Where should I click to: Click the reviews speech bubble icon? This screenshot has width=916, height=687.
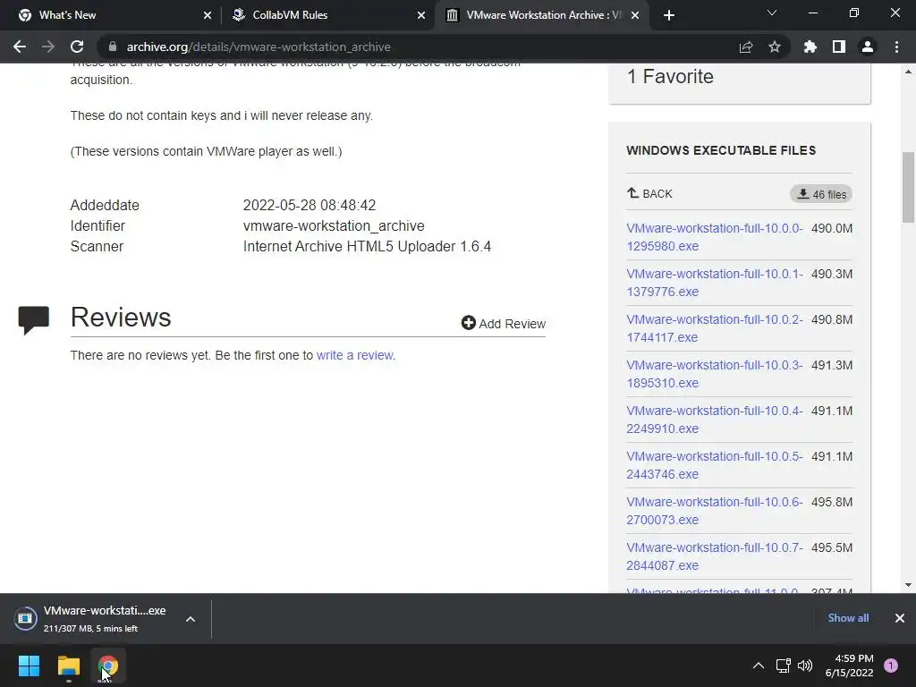click(33, 320)
